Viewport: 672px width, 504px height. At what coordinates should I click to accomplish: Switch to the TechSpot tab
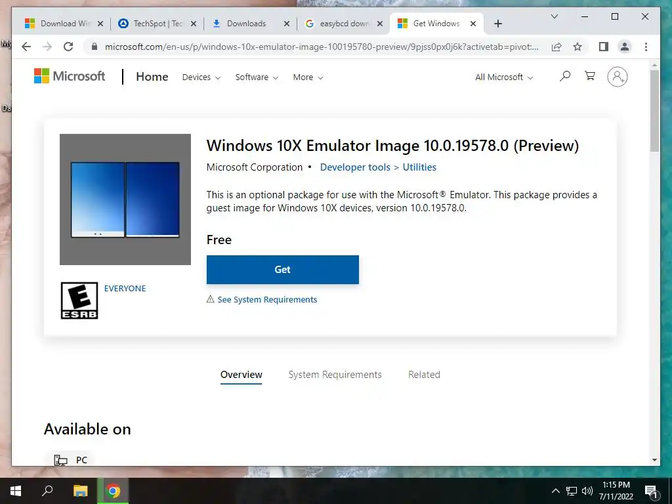156,24
